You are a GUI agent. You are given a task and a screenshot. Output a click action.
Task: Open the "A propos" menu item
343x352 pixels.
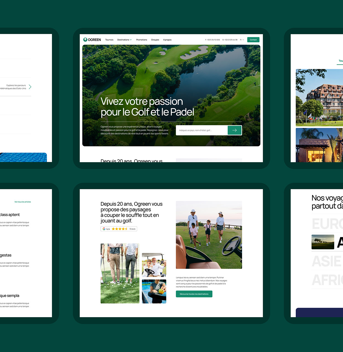(x=167, y=40)
